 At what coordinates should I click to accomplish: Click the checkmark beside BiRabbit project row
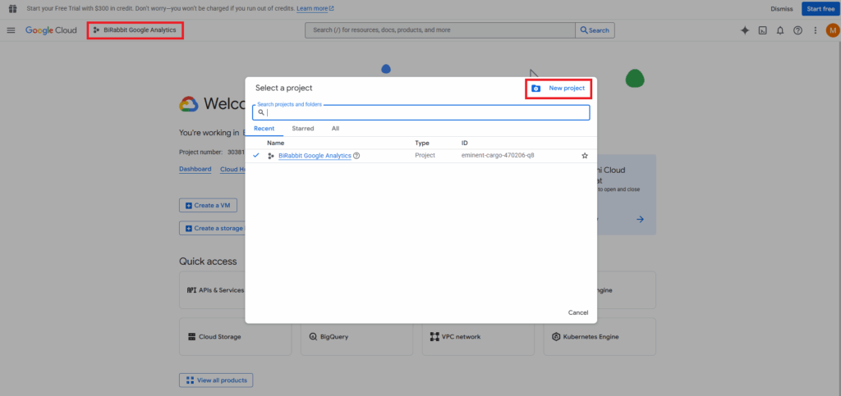coord(256,156)
